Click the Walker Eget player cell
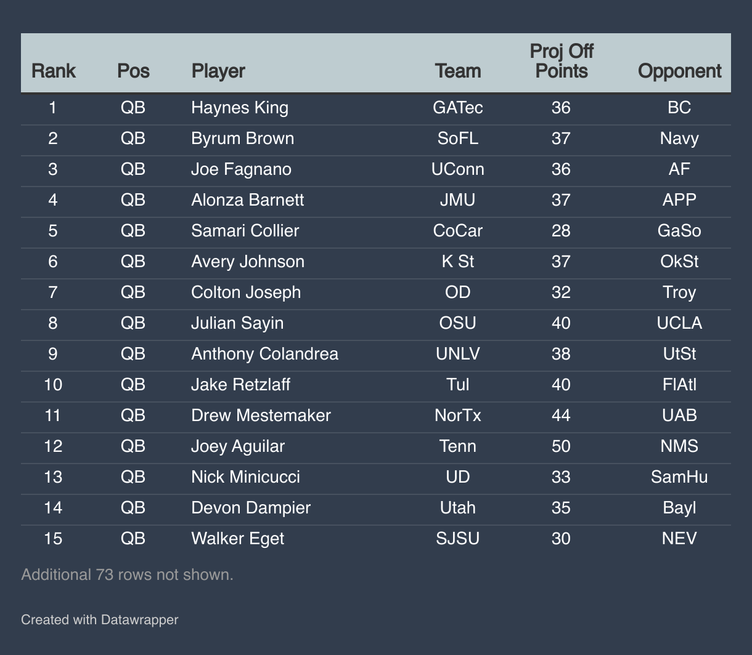This screenshot has height=655, width=752. [x=238, y=539]
